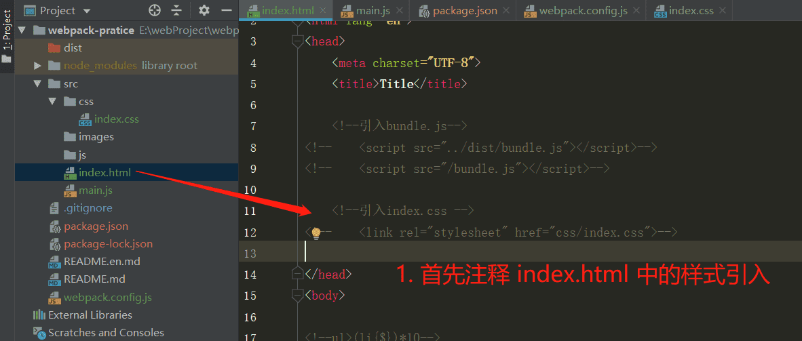
Task: Click the lightbulb quick-fix icon on line 12
Action: 316,233
